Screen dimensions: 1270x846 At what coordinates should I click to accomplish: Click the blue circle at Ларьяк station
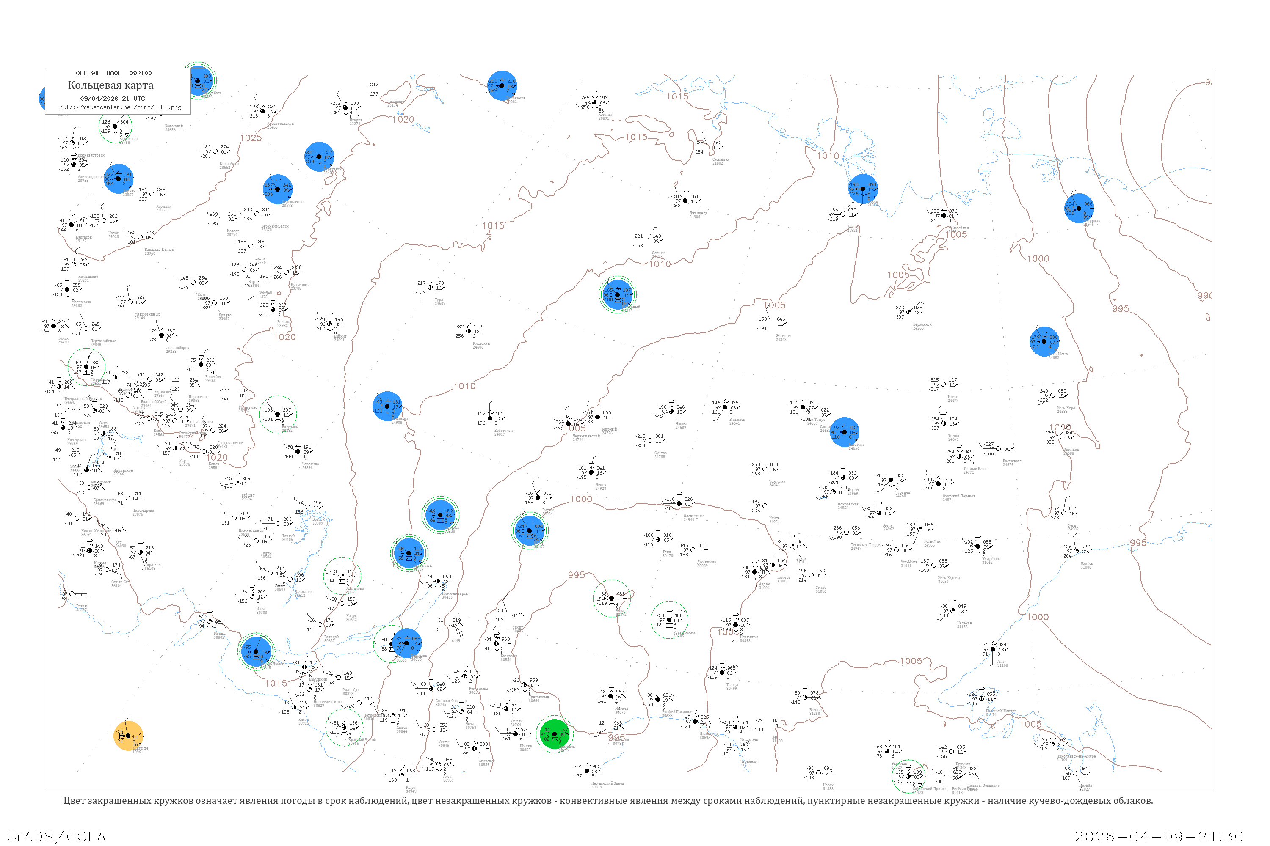tap(118, 179)
